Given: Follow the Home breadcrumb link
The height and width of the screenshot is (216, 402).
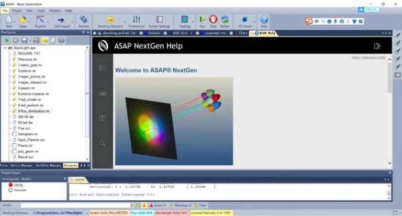Looking at the screenshot, I should pos(355,58).
